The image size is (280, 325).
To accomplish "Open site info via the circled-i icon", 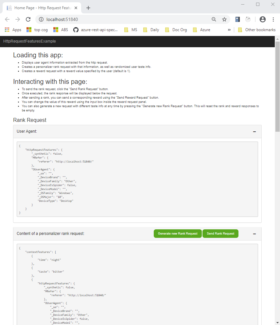I will click(41, 19).
